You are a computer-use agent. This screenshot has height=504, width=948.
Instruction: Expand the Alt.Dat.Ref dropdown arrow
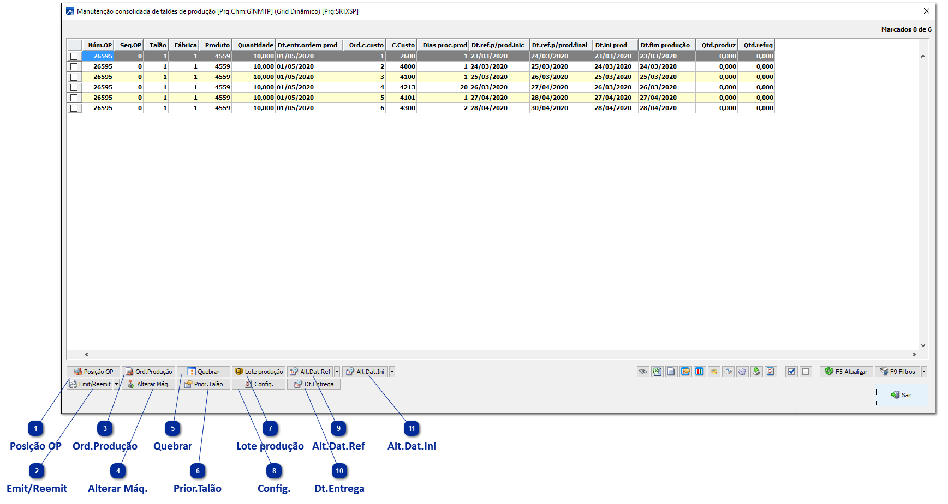click(337, 372)
